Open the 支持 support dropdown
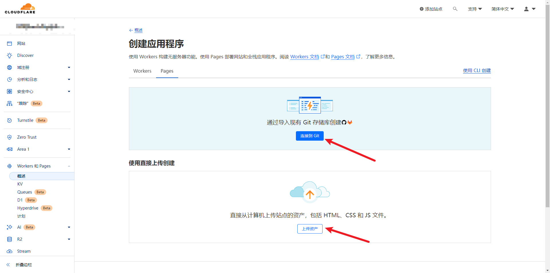Viewport: 550px width, 273px height. click(475, 9)
